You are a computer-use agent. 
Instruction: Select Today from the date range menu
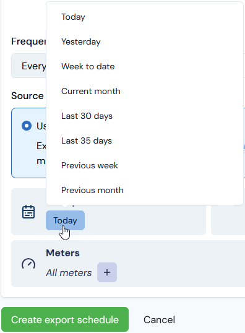[x=145, y=17]
